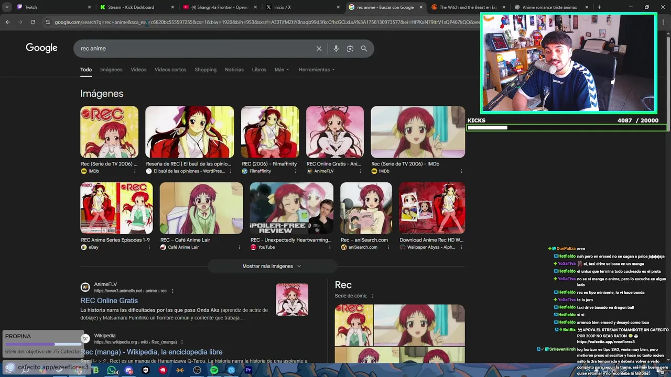Select the Noticias search filter
This screenshot has width=671, height=377.
[x=234, y=70]
